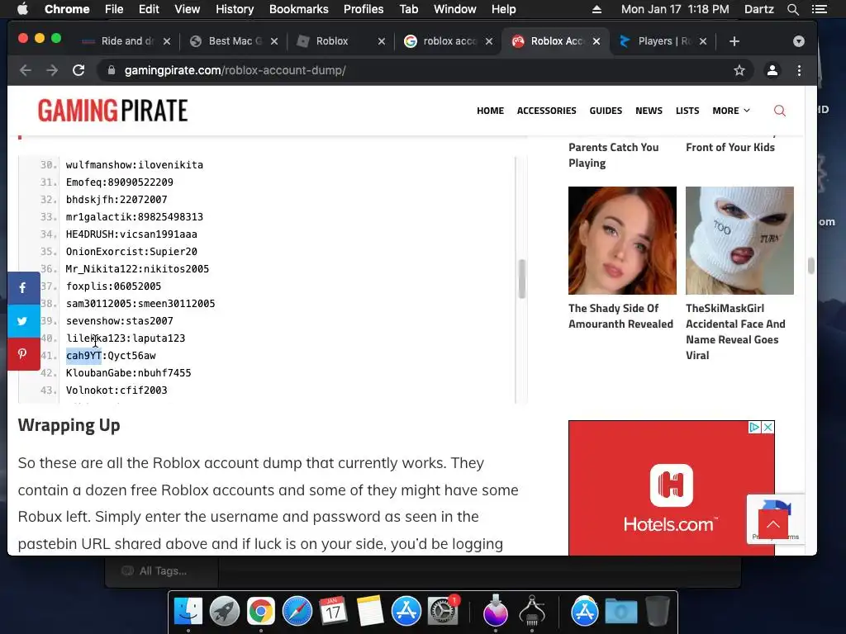Open Safari from the Dock

point(297,612)
